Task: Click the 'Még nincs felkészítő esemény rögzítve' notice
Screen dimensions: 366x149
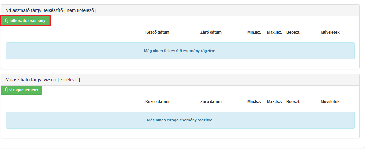Action: pyautogui.click(x=180, y=51)
